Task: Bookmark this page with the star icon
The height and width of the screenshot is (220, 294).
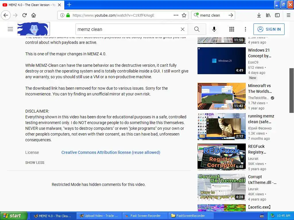Action: point(184,15)
